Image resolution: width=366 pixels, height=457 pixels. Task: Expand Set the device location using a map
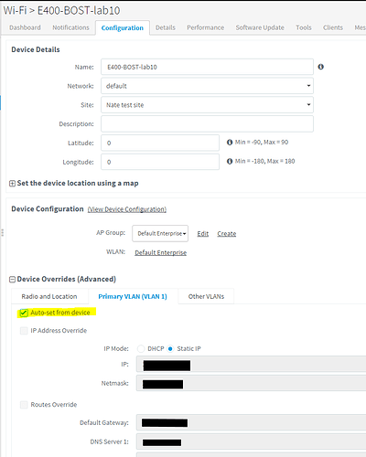12,184
